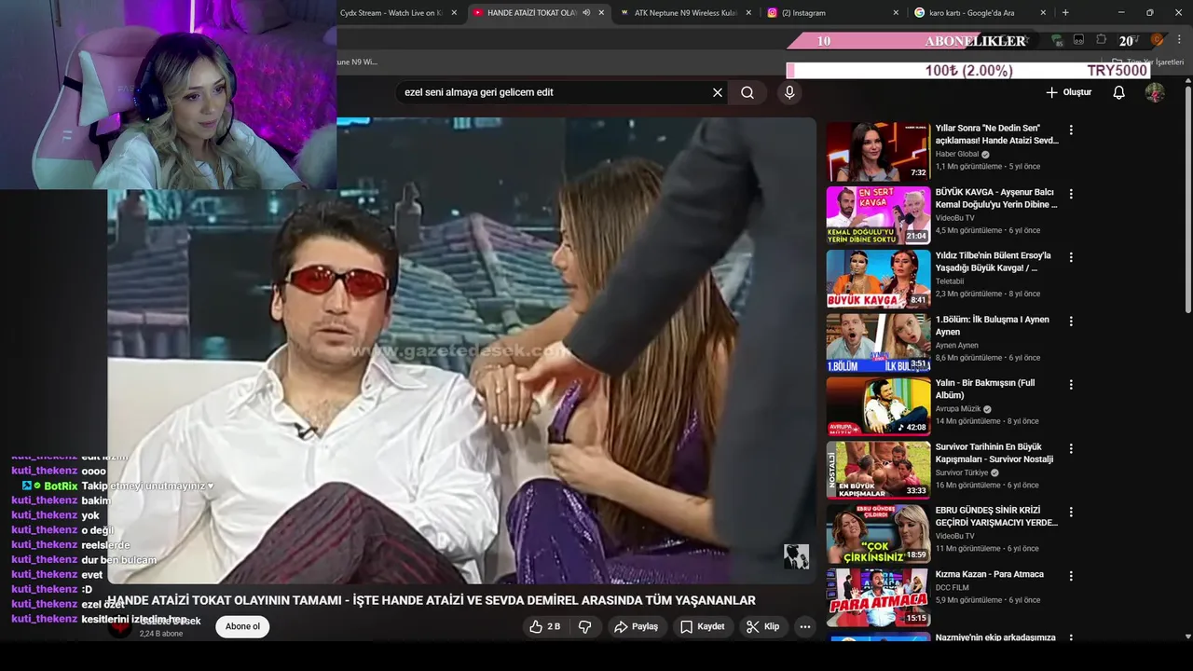The width and height of the screenshot is (1193, 671).
Task: Clear the YouTube search box text
Action: (x=718, y=92)
